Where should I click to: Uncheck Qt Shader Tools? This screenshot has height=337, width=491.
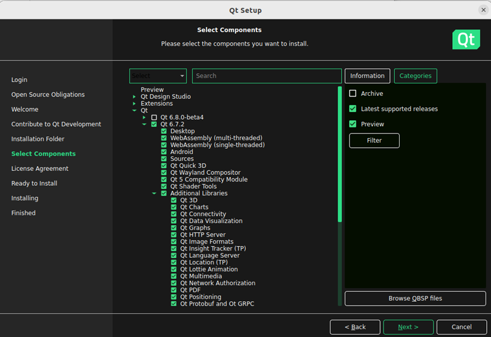click(x=164, y=186)
